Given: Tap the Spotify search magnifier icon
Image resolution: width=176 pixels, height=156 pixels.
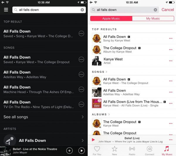Looking at the screenshot, I should 16,10.
